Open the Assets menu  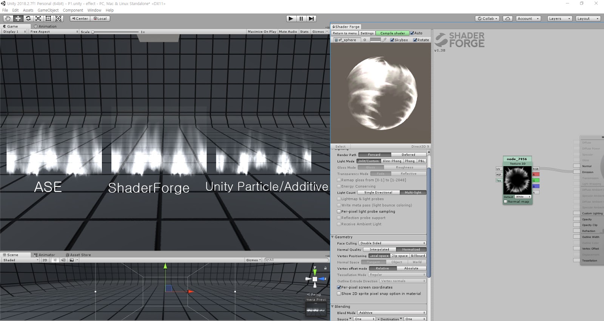tap(28, 10)
